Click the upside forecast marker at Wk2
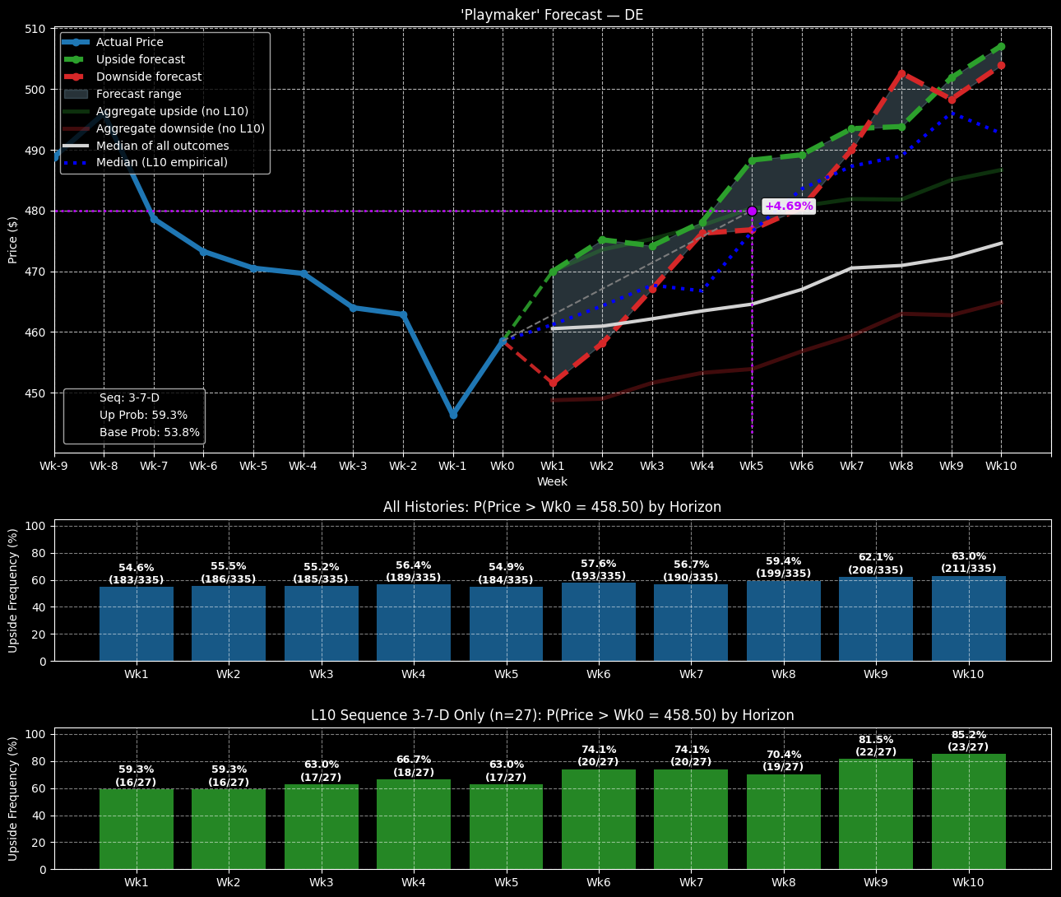This screenshot has height=897, width=1061. (602, 240)
